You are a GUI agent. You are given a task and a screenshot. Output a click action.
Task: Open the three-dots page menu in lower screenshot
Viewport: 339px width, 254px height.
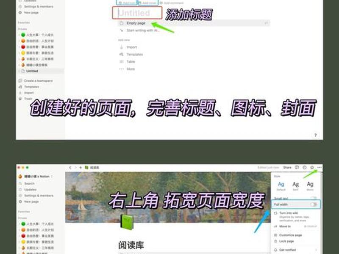click(320, 167)
